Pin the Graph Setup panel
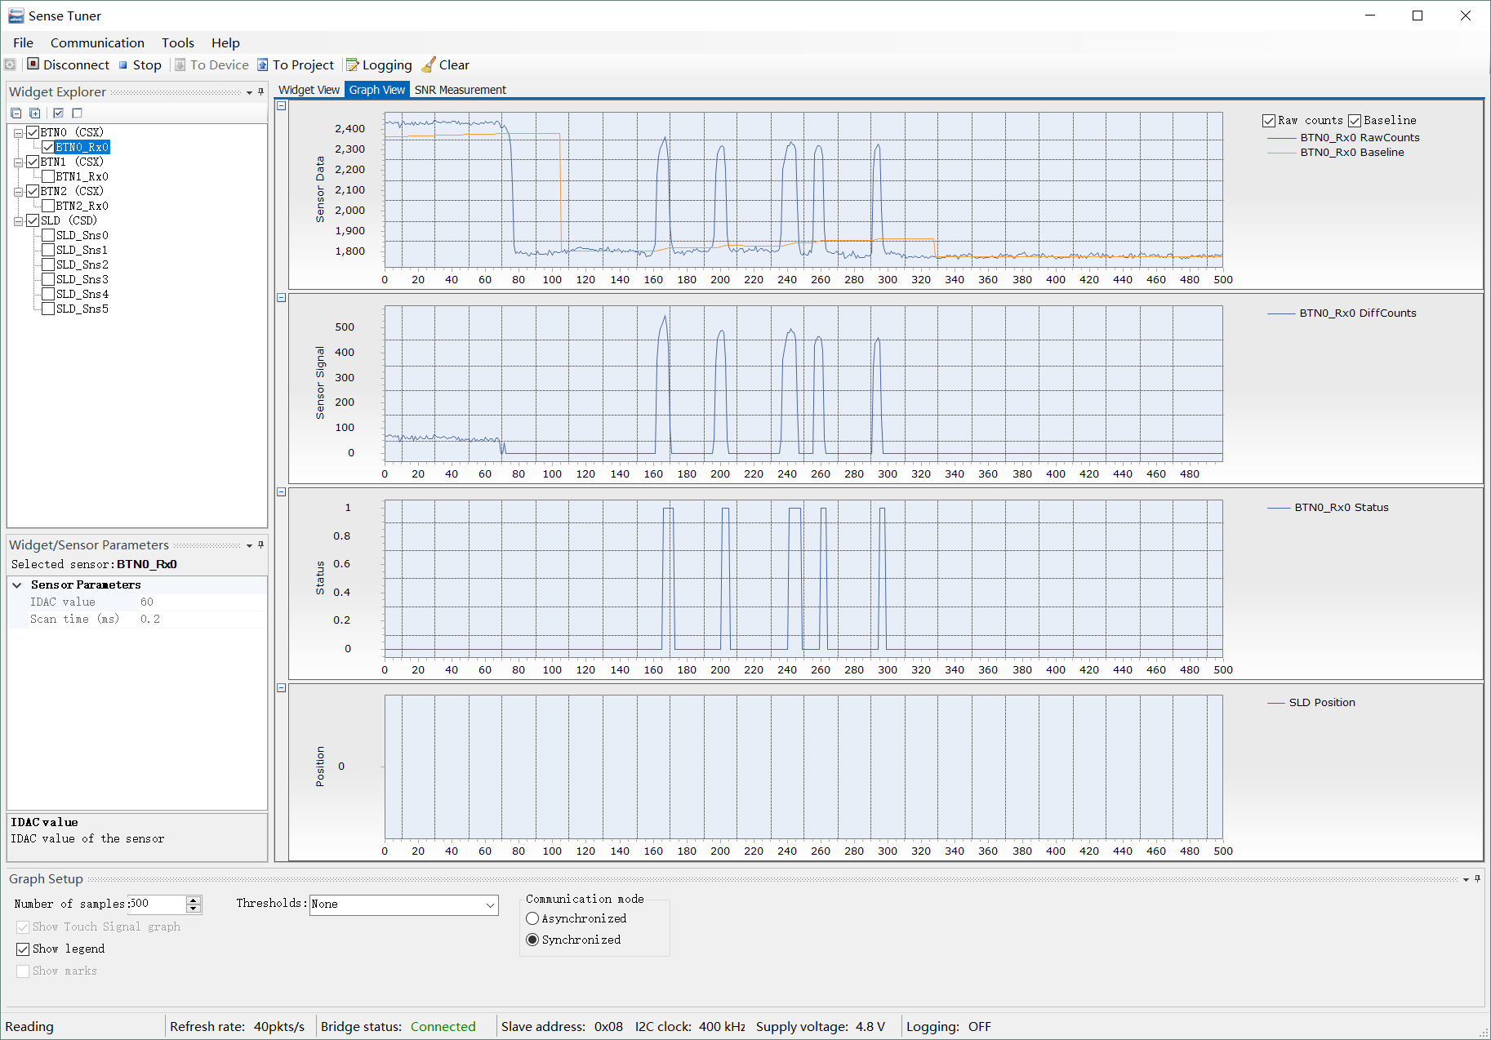Viewport: 1491px width, 1040px height. pos(1477,878)
